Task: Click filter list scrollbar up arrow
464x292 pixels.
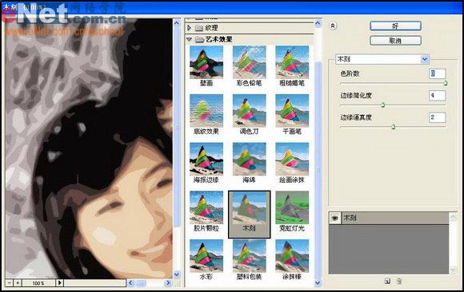Action: pyautogui.click(x=318, y=23)
